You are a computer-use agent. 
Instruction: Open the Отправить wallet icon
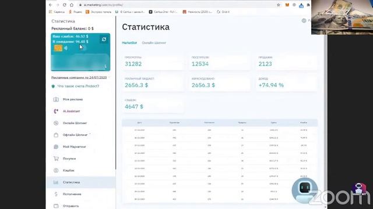tap(56, 206)
